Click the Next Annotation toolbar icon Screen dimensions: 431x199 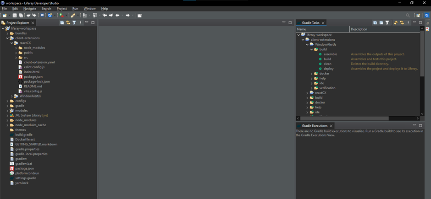pyautogui.click(x=85, y=16)
